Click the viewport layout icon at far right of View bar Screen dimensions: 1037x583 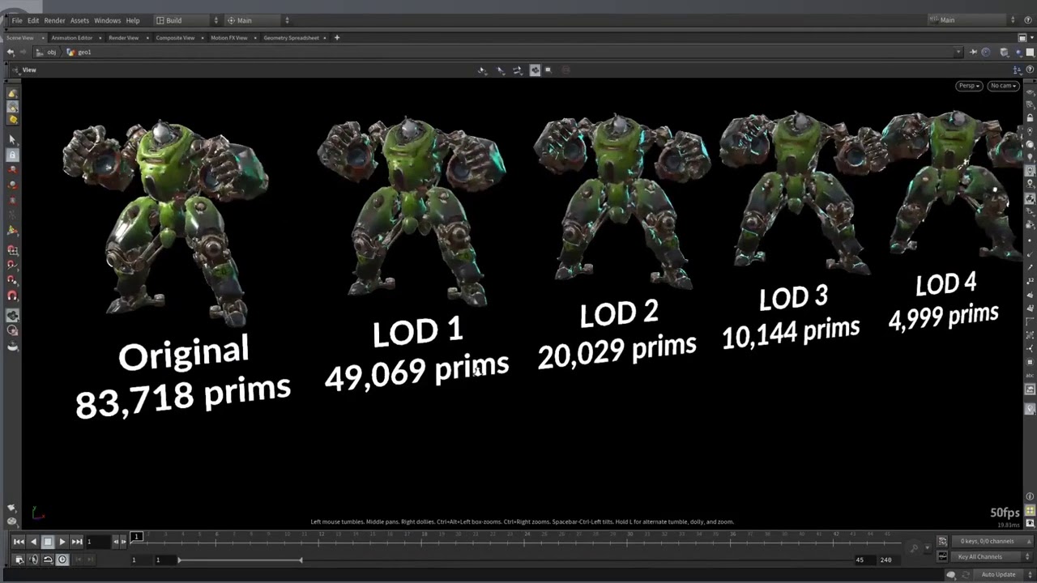[1018, 70]
